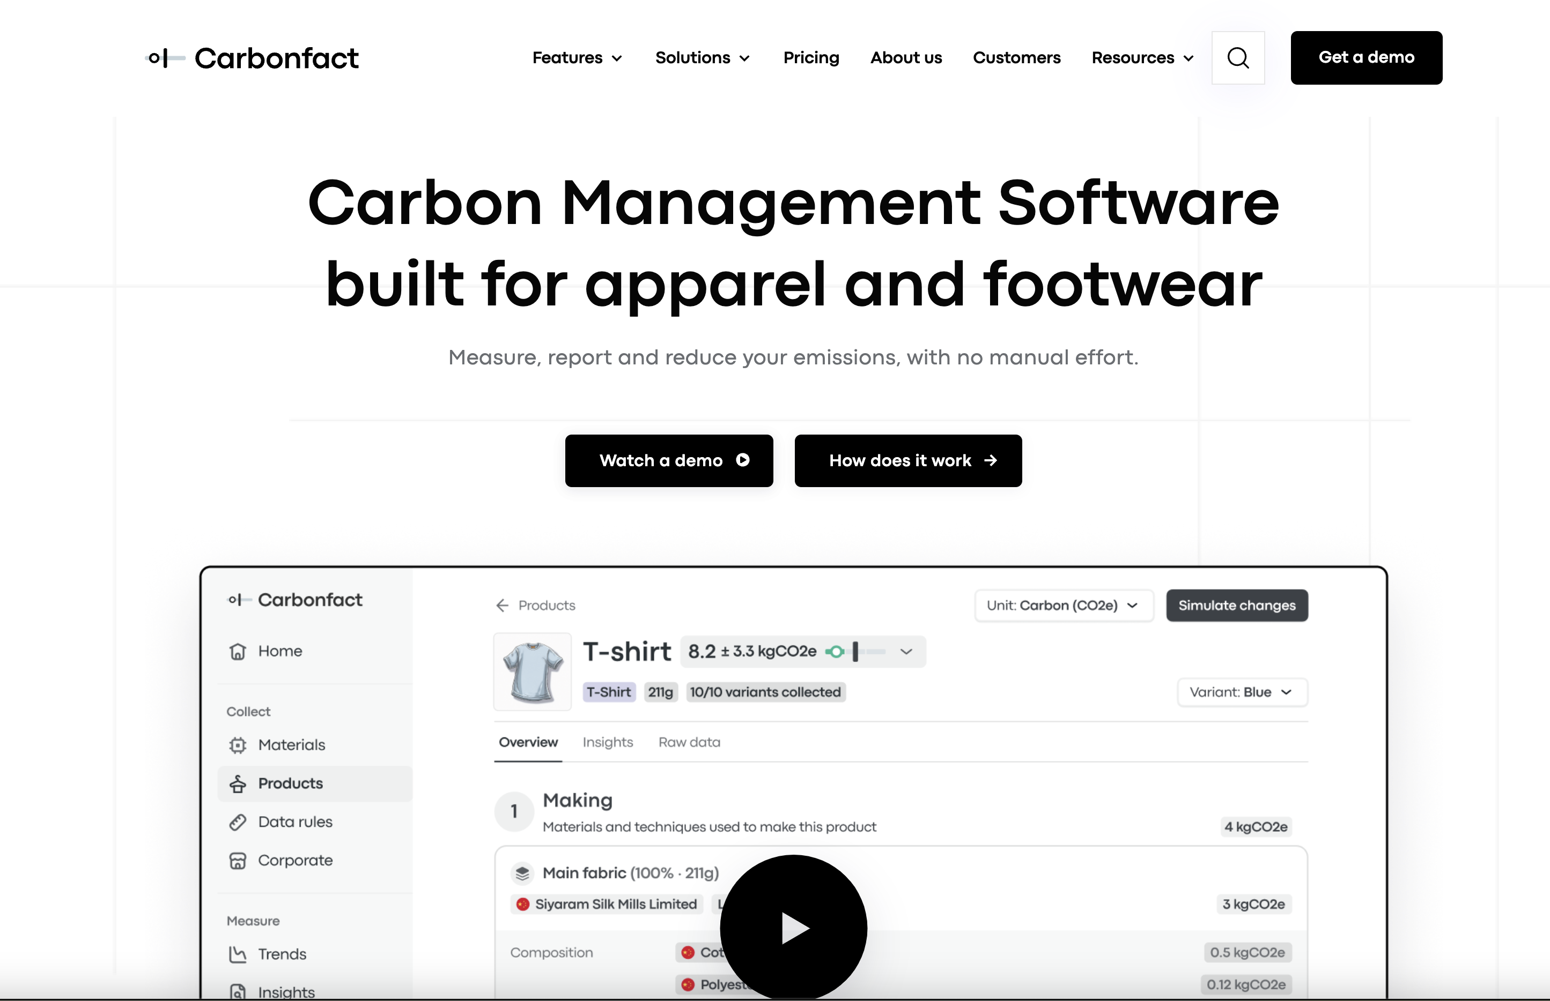The width and height of the screenshot is (1550, 1001).
Task: Switch to the Overview tab
Action: pos(528,743)
